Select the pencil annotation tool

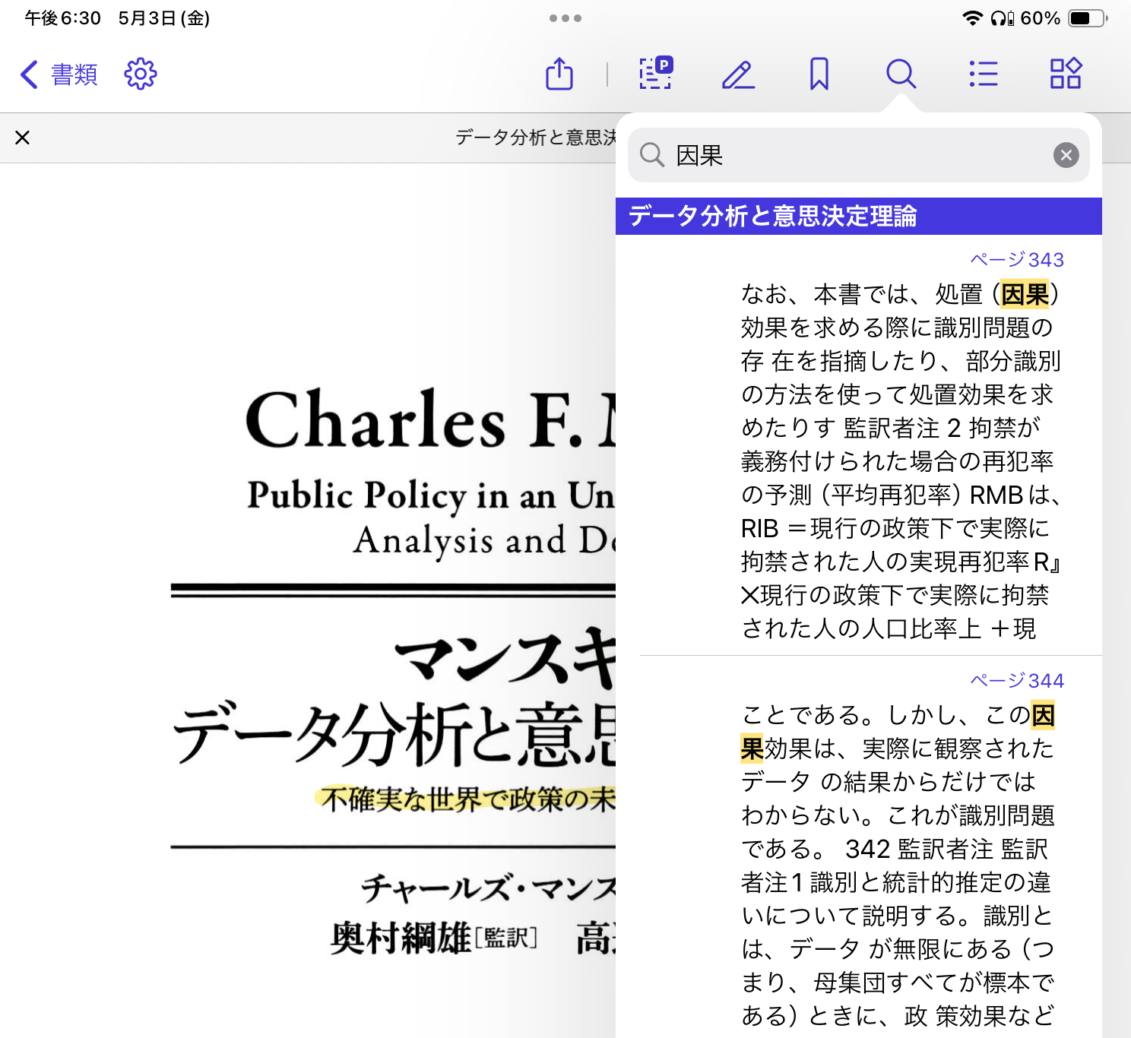[738, 74]
